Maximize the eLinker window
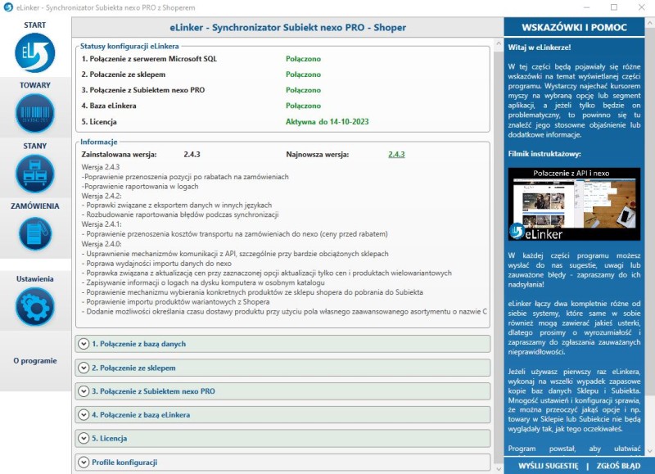Screen dimensions: 655x474 613,7
